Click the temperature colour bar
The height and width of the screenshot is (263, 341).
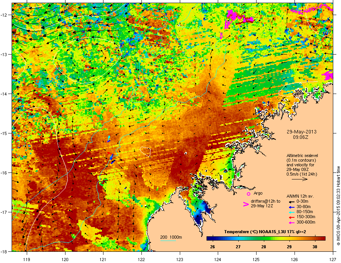pos(266,239)
